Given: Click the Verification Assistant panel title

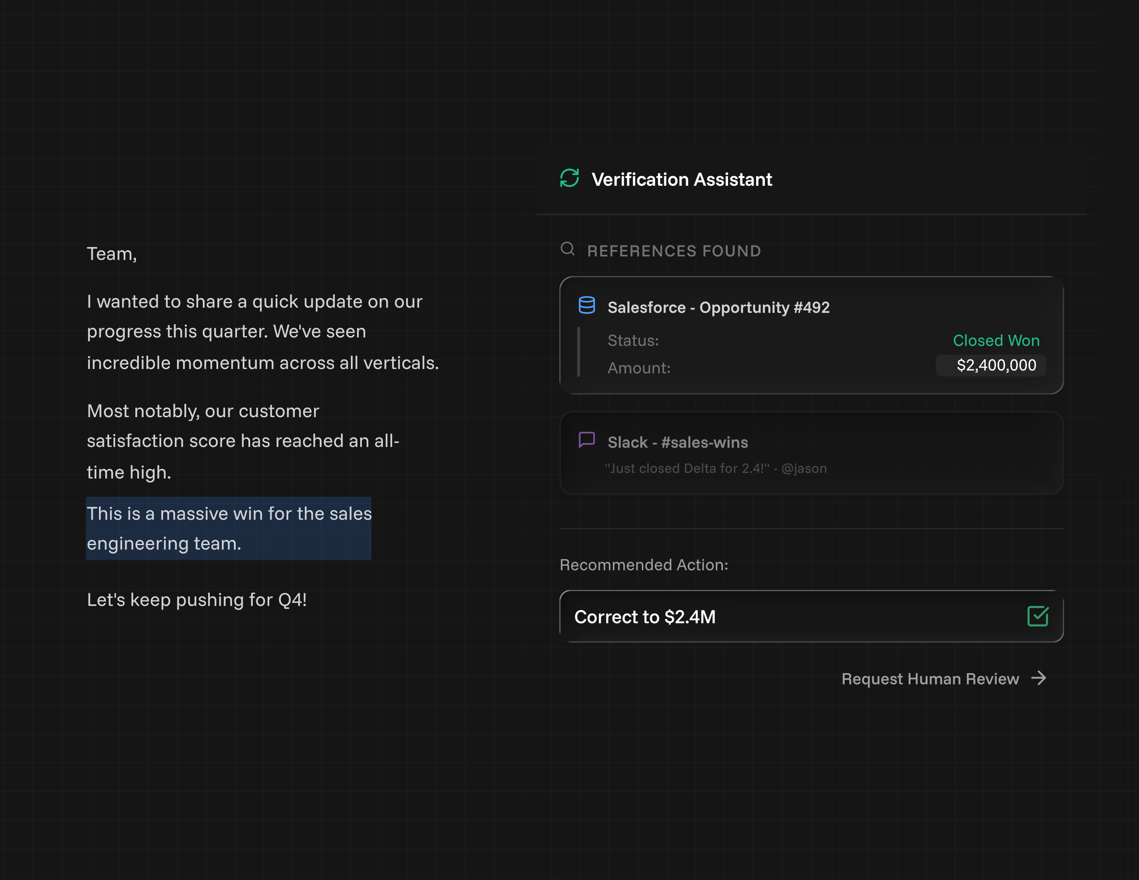Looking at the screenshot, I should [682, 179].
